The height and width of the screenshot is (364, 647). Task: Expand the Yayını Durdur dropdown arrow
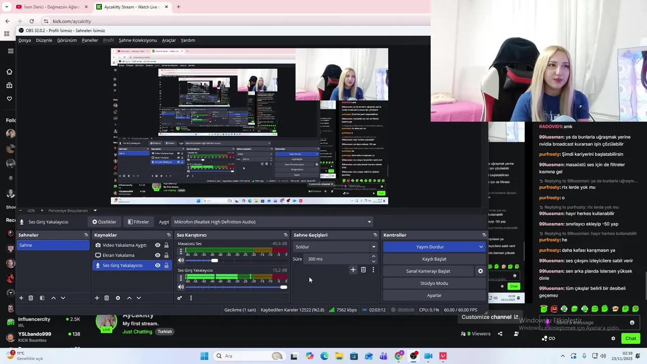(481, 247)
